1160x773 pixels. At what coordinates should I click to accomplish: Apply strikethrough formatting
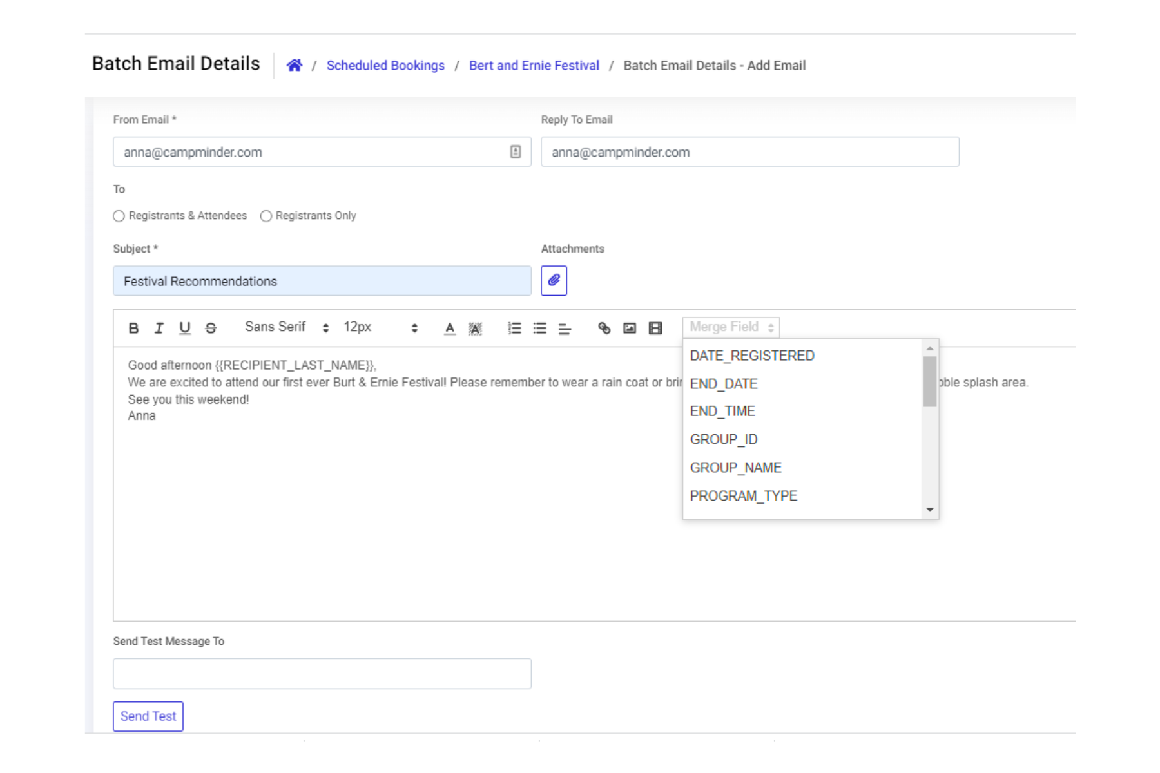tap(211, 328)
